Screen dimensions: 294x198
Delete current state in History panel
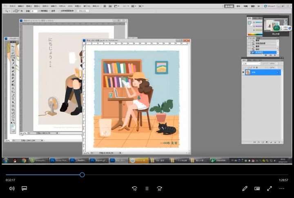point(275,55)
